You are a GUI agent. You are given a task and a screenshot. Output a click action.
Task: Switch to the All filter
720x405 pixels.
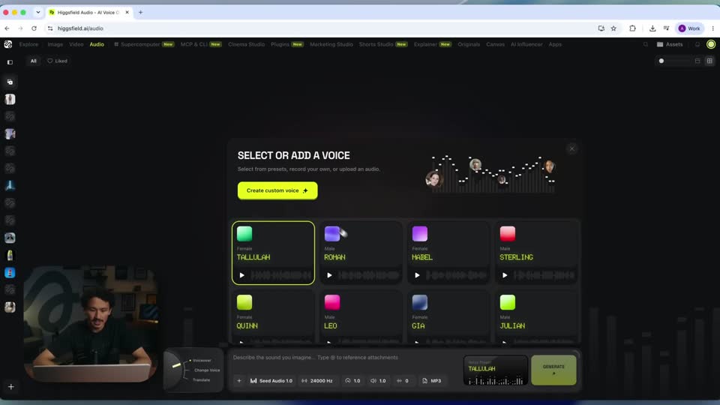34,61
